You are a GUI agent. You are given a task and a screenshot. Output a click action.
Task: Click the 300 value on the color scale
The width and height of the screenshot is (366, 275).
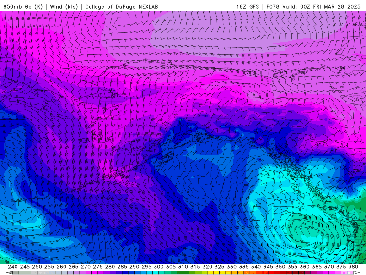tap(158, 267)
